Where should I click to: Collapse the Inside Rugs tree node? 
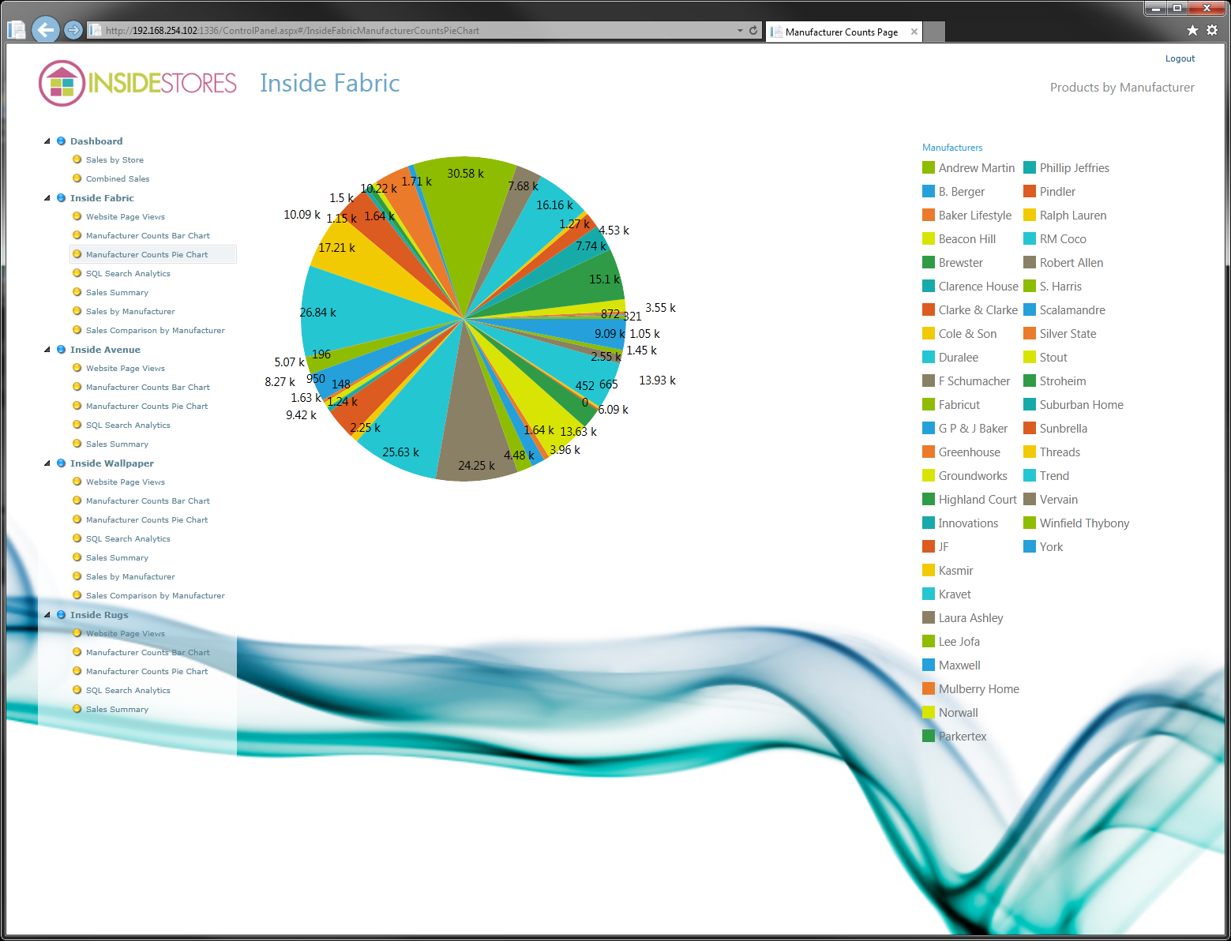pyautogui.click(x=47, y=615)
